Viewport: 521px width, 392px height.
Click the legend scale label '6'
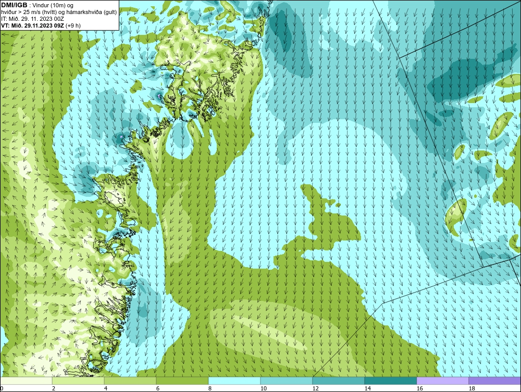pos(157,388)
